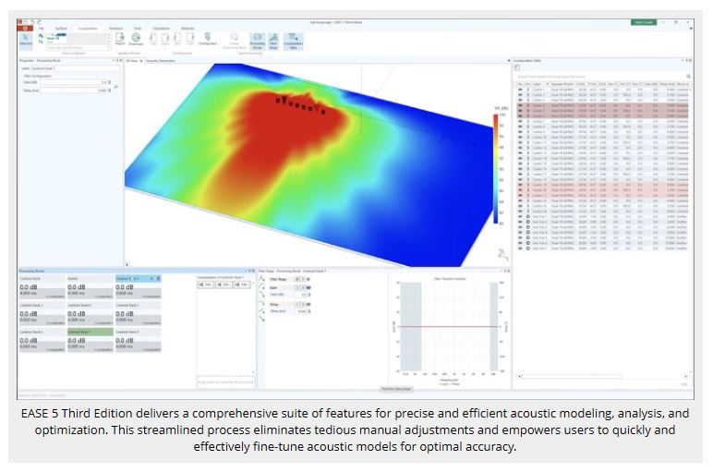The width and height of the screenshot is (713, 472).
Task: Click the top filter-type icon in Filter Stage
Action: coord(262,278)
